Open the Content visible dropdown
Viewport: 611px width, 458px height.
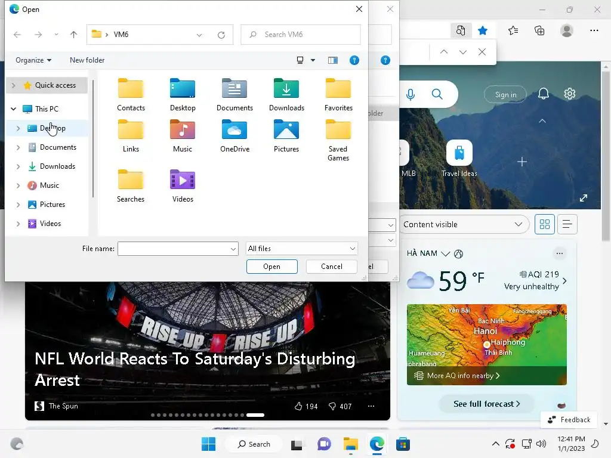click(464, 224)
